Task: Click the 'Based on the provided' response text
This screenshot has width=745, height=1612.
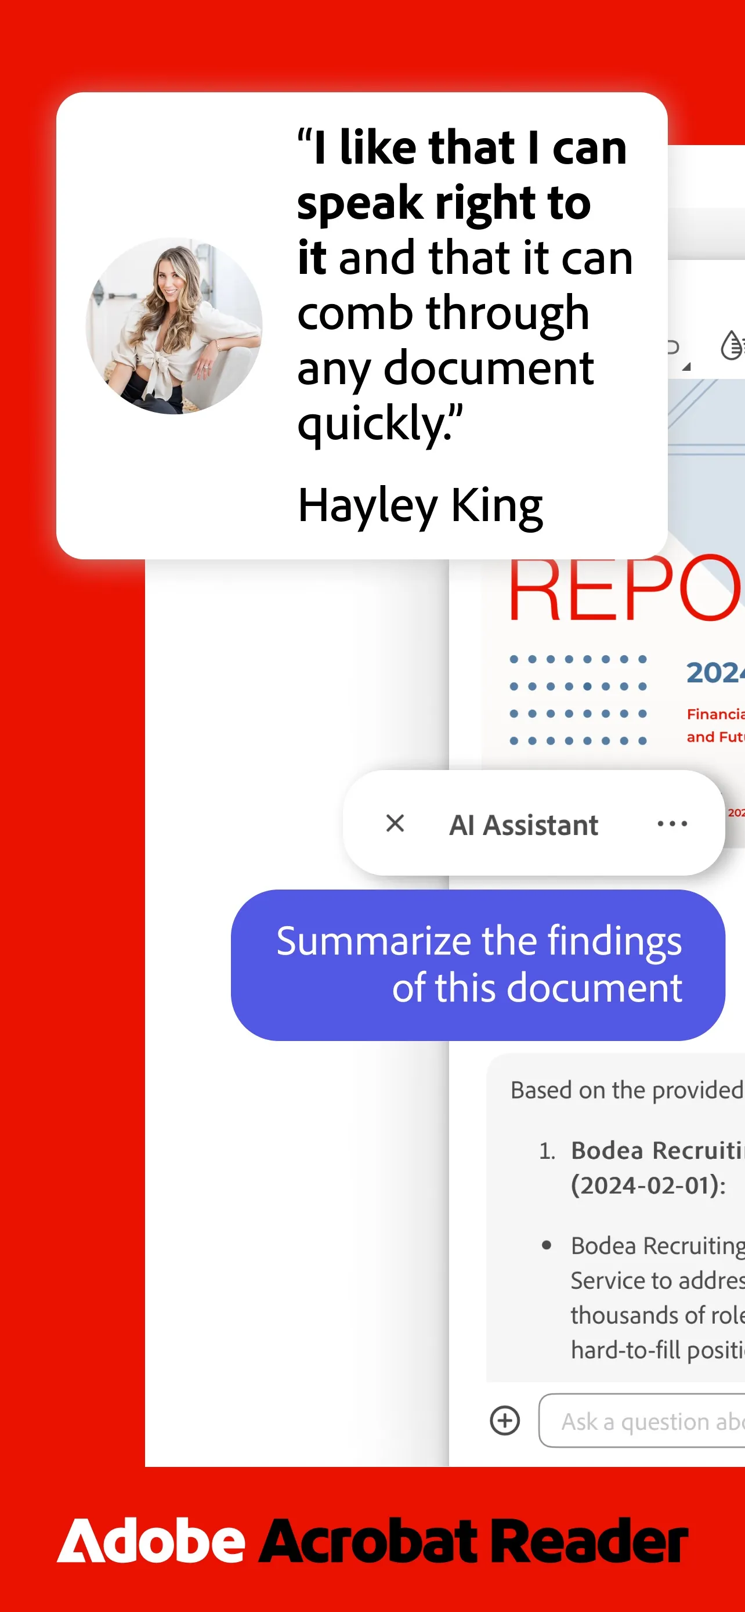Action: click(627, 1090)
